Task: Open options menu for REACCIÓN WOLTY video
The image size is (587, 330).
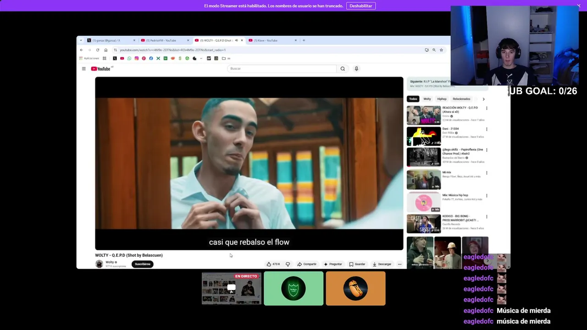Action: [x=487, y=109]
